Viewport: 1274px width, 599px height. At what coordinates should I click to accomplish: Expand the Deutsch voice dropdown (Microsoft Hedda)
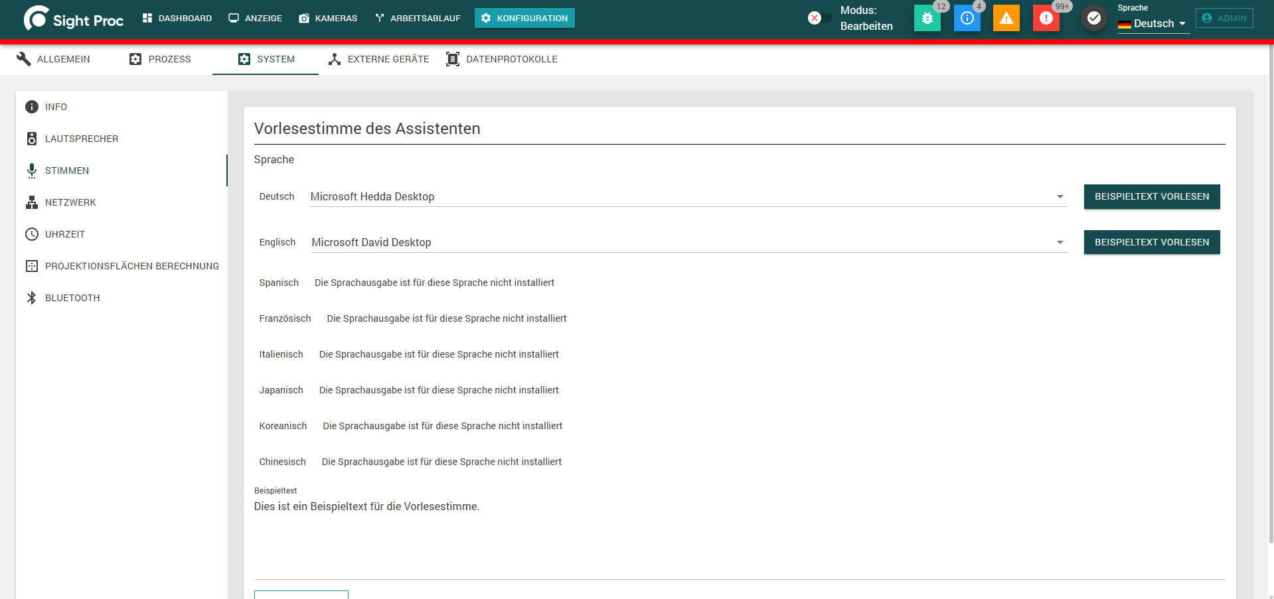pyautogui.click(x=688, y=196)
